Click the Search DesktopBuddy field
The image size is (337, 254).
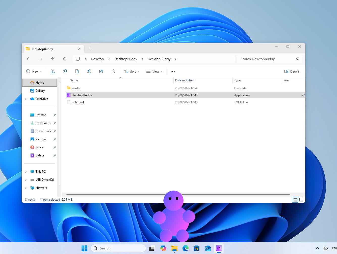pos(269,59)
